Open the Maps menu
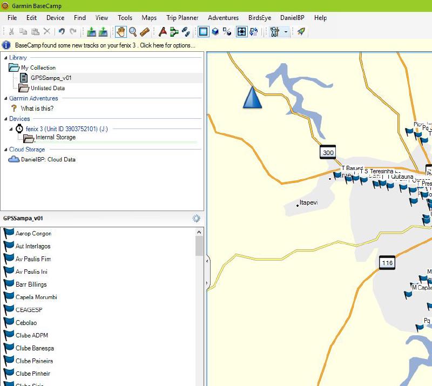The width and height of the screenshot is (432, 386). pos(149,18)
